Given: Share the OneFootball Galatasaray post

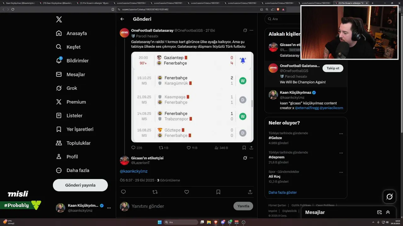Looking at the screenshot, I should point(251,148).
